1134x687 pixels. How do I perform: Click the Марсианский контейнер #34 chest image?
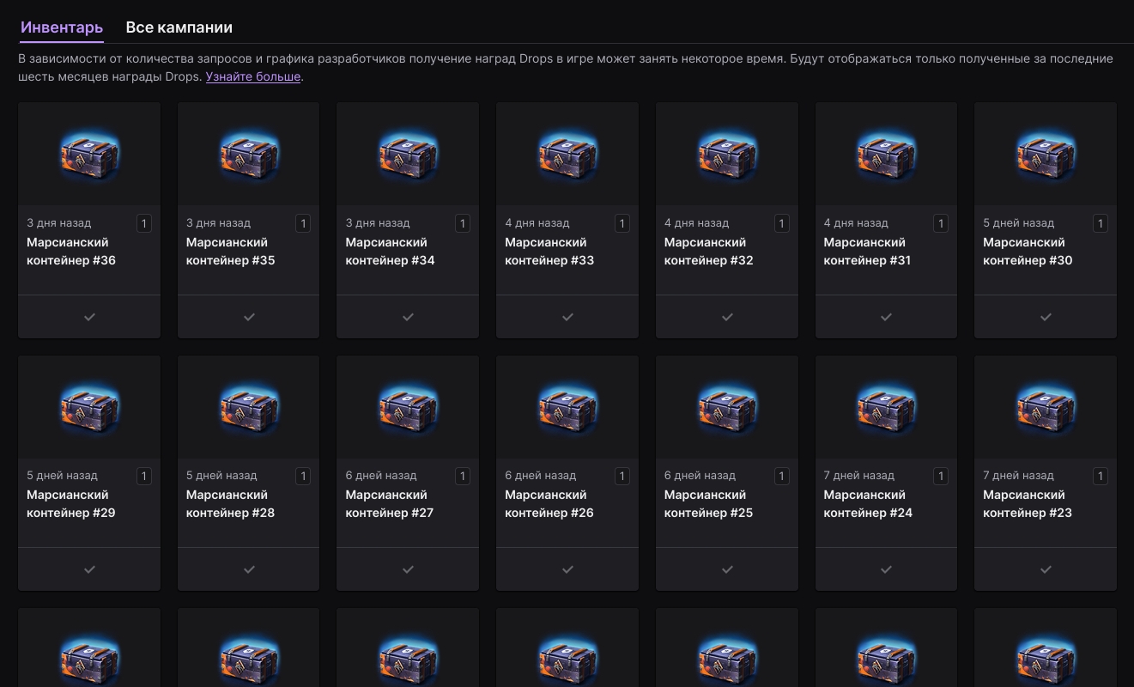click(x=408, y=155)
